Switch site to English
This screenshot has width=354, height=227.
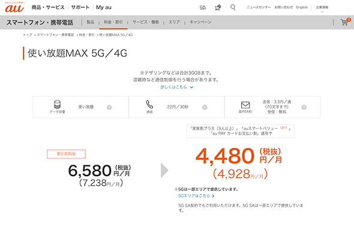pos(302,7)
